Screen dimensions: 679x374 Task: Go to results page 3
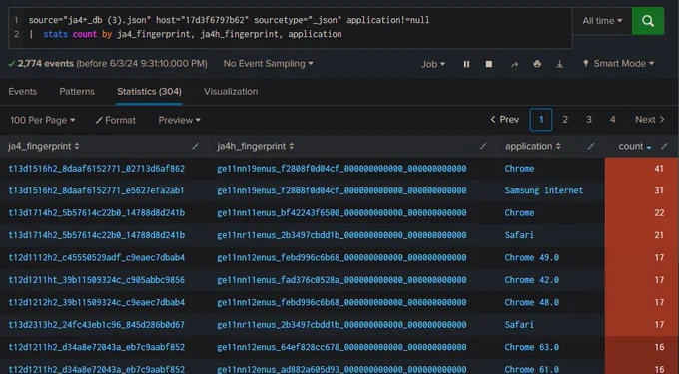click(x=589, y=120)
